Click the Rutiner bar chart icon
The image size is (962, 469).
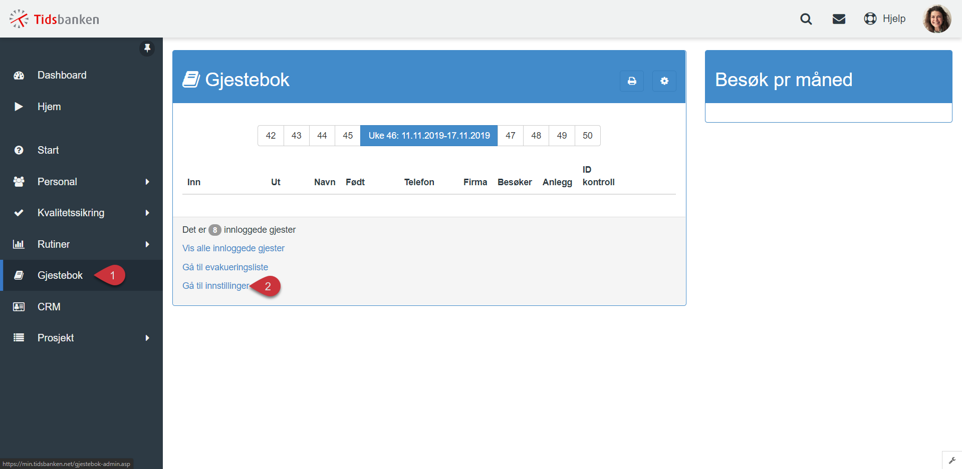[x=19, y=244]
